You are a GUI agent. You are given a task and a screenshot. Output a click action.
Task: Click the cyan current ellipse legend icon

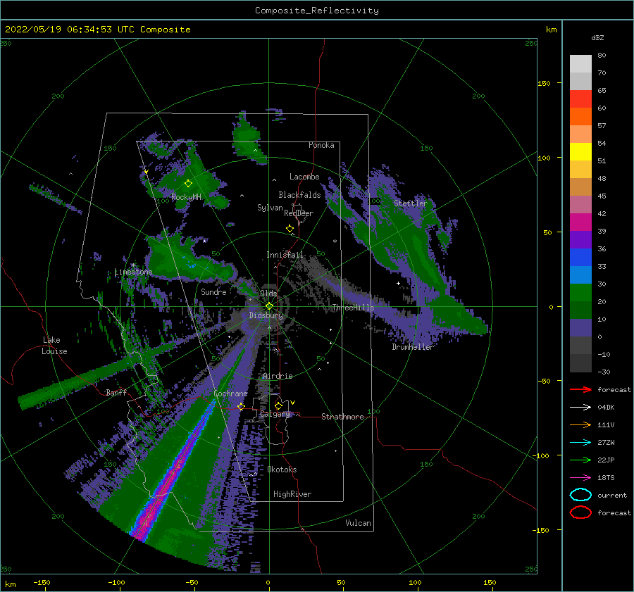click(x=580, y=495)
